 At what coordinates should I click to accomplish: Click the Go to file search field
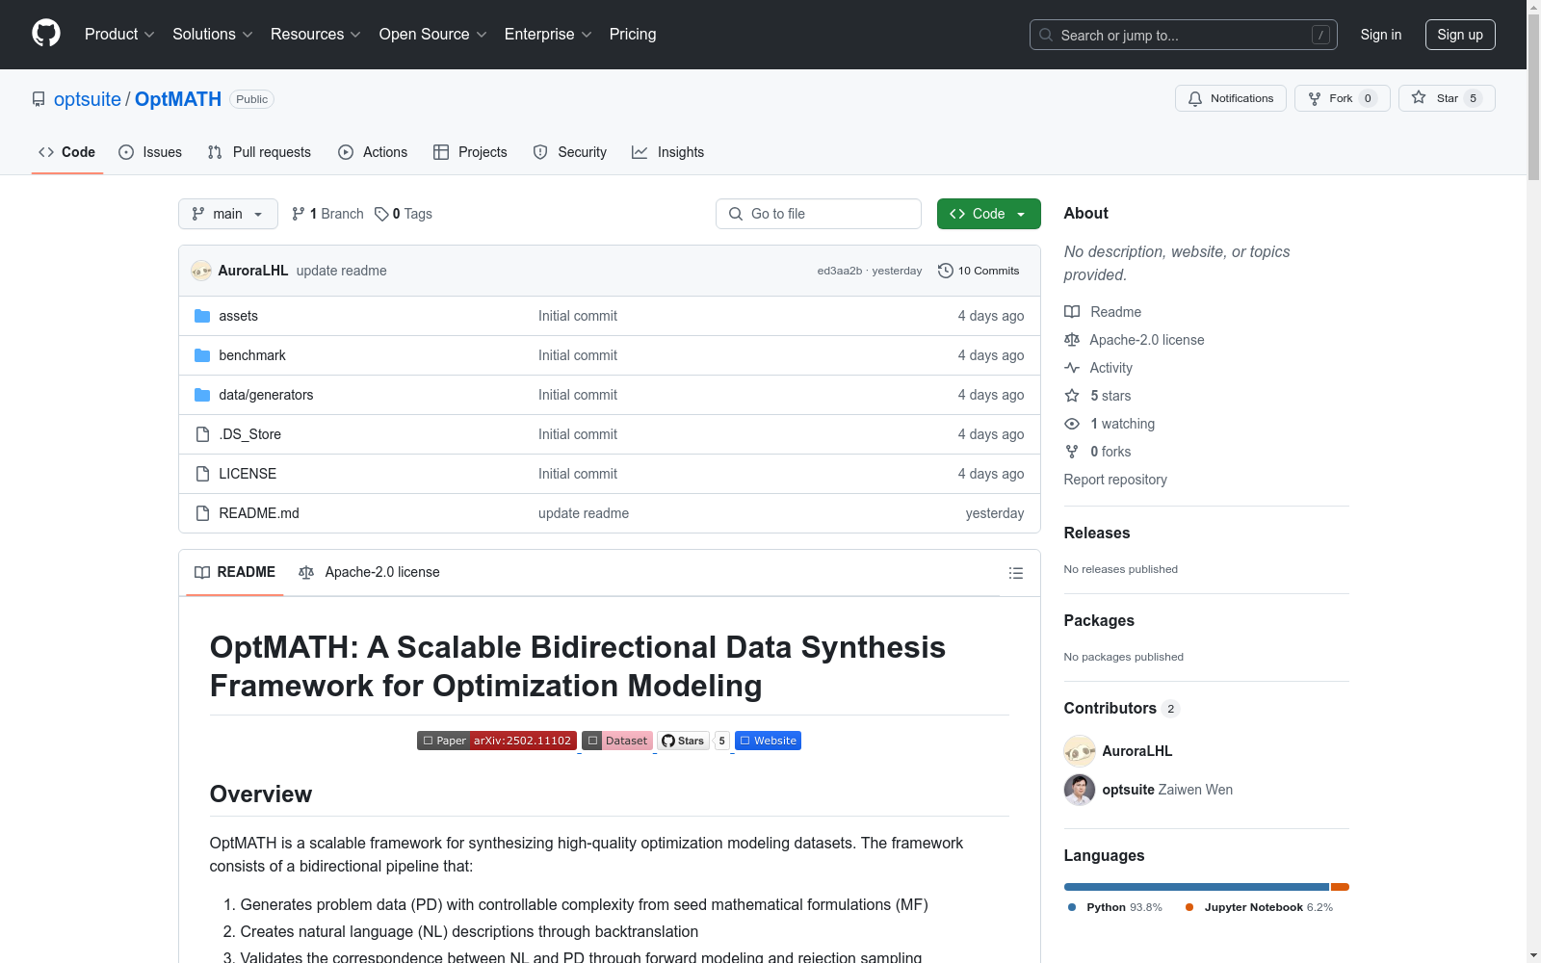pos(819,214)
